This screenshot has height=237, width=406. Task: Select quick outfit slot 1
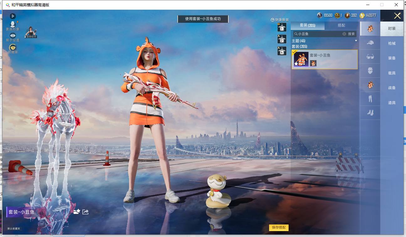(282, 27)
